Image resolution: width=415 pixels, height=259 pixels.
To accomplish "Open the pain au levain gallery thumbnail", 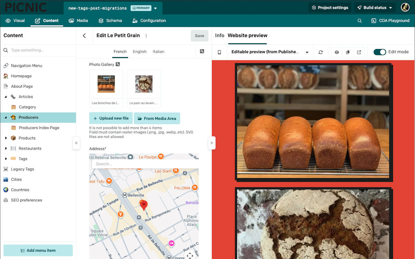I will [x=144, y=84].
